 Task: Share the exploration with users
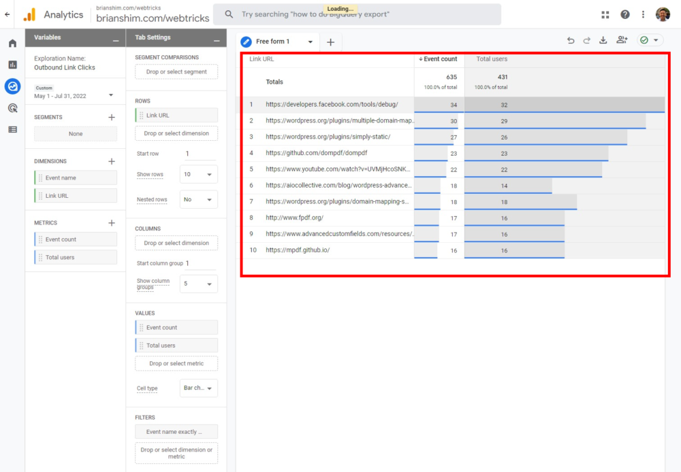pos(621,40)
